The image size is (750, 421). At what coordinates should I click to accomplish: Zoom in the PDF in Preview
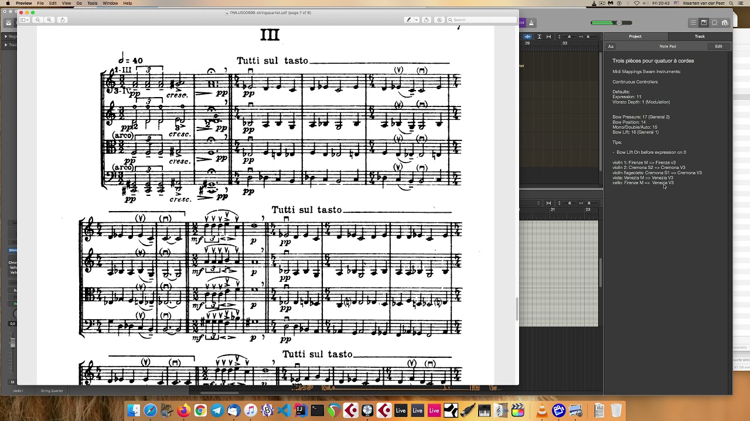[49, 20]
